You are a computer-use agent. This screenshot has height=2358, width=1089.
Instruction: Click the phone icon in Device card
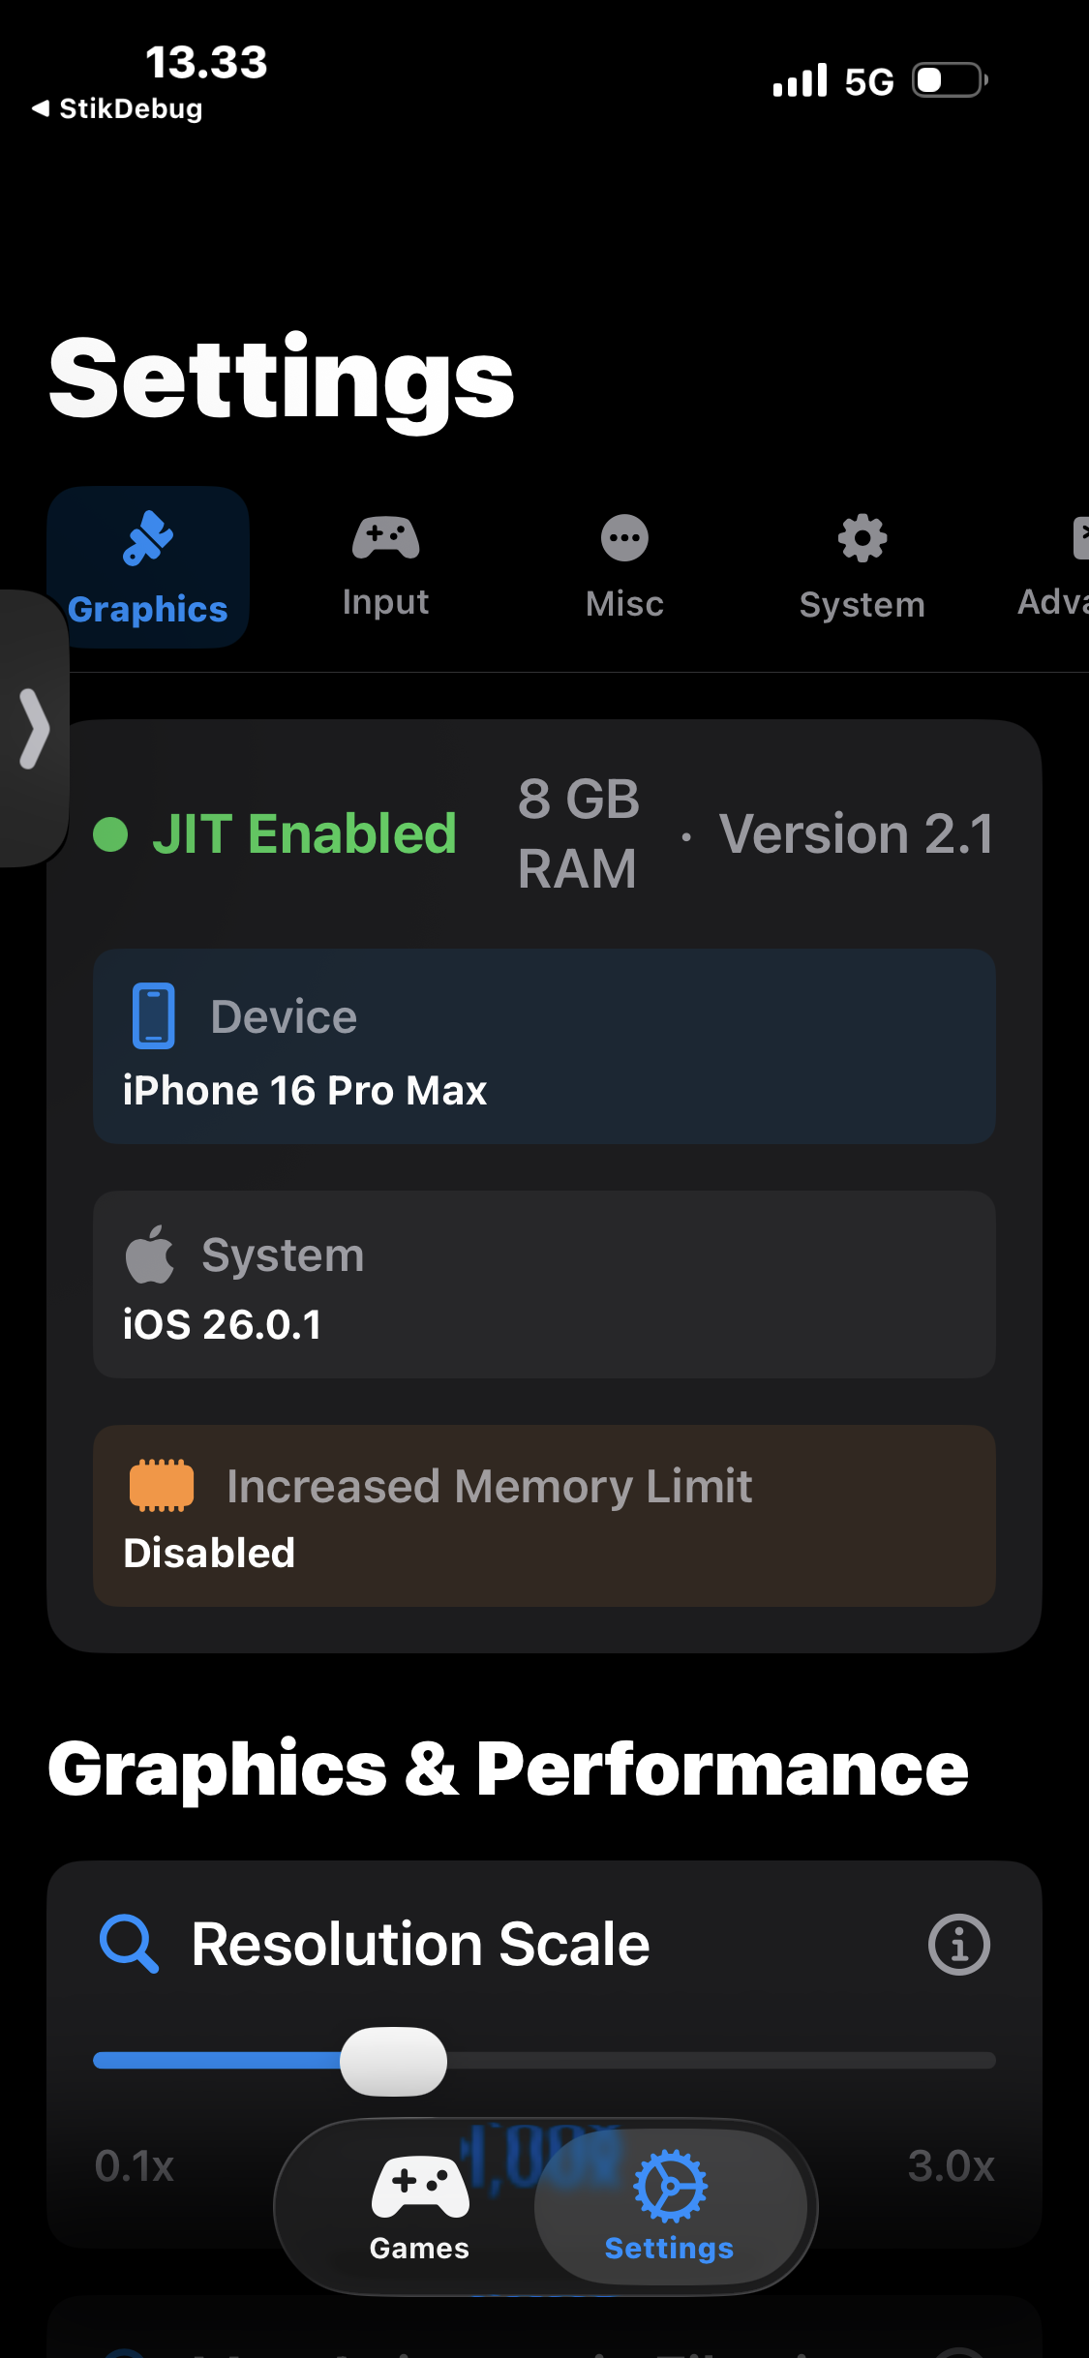click(x=153, y=1016)
